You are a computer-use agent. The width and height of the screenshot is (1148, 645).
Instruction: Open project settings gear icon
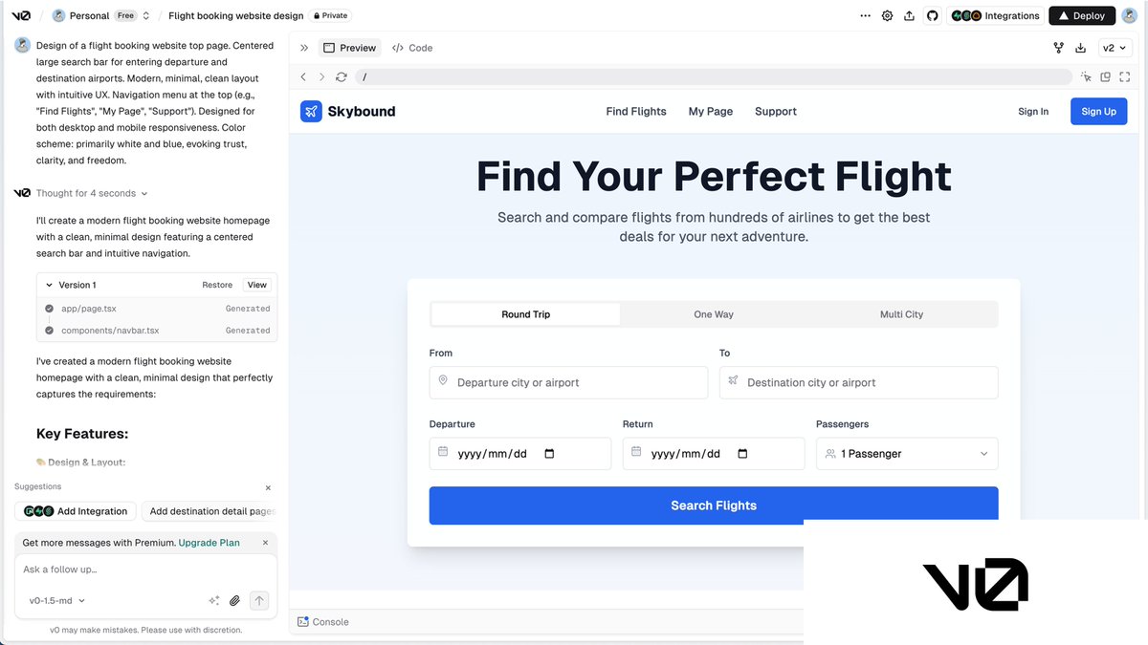(x=887, y=15)
